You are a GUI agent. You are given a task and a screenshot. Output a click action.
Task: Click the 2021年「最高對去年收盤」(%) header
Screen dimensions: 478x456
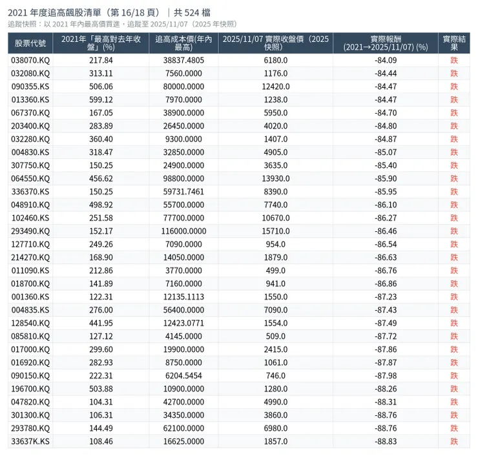(101, 43)
